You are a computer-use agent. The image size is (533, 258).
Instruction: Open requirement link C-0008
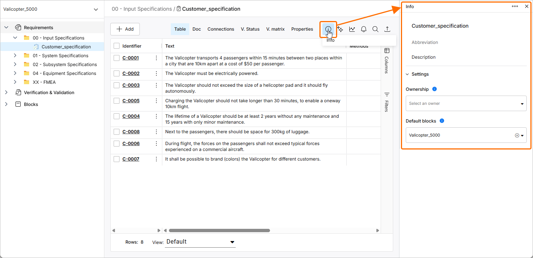(x=131, y=132)
